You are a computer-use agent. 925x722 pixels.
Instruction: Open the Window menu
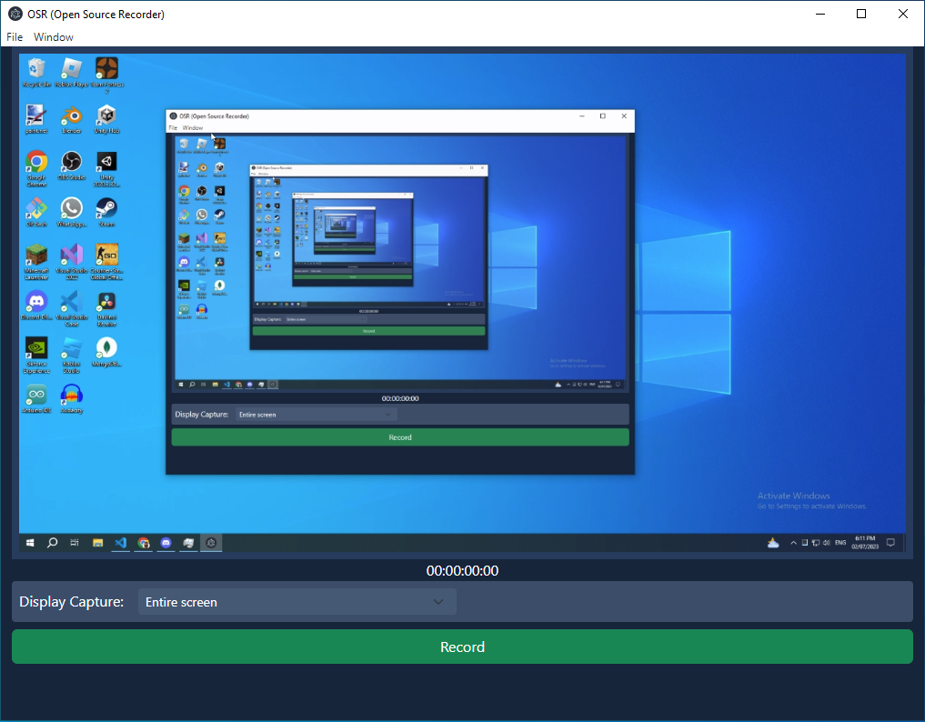[53, 36]
